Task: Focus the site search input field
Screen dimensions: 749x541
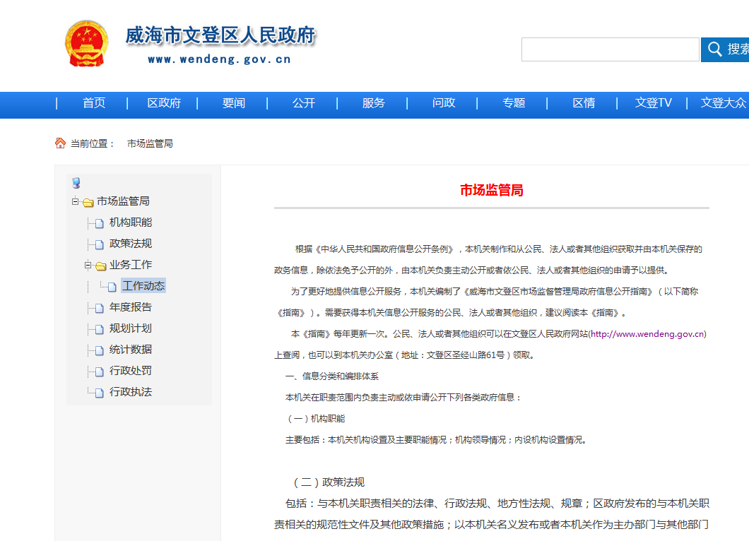Action: 610,49
